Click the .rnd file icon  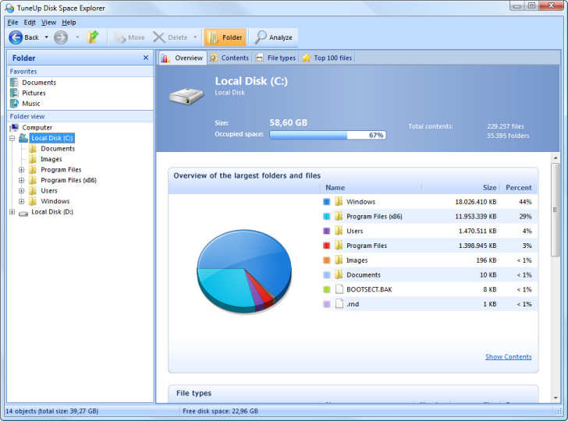click(x=339, y=304)
